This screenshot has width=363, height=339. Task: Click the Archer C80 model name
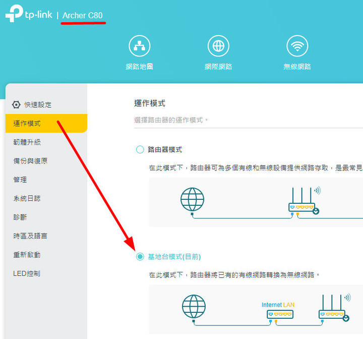tap(82, 15)
